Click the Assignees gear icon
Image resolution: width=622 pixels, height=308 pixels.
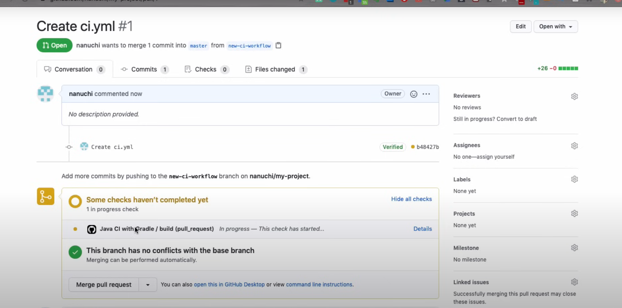[574, 146]
